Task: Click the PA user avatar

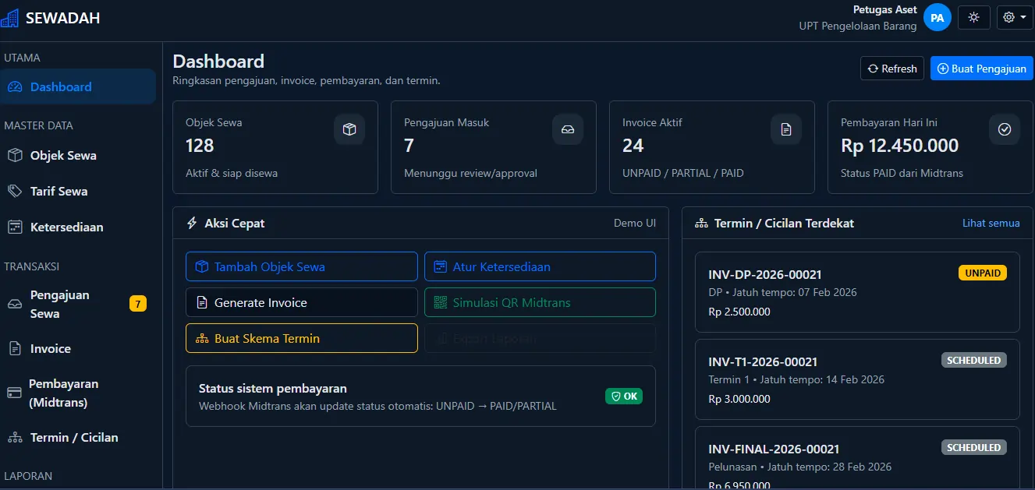Action: tap(937, 17)
